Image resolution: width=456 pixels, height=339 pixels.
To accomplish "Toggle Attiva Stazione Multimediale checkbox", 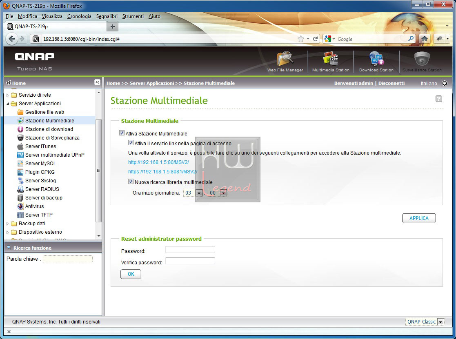I will (122, 133).
